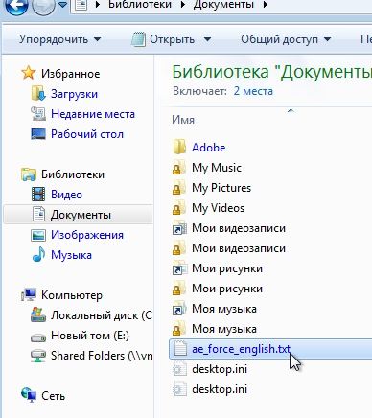
Task: Click the Музыка note icon
Action: tap(38, 255)
